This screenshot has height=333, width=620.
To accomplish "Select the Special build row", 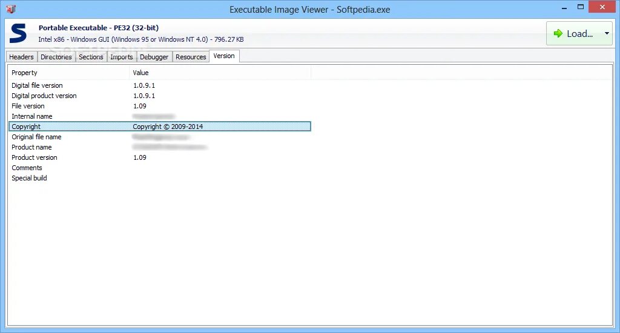I will pyautogui.click(x=160, y=178).
